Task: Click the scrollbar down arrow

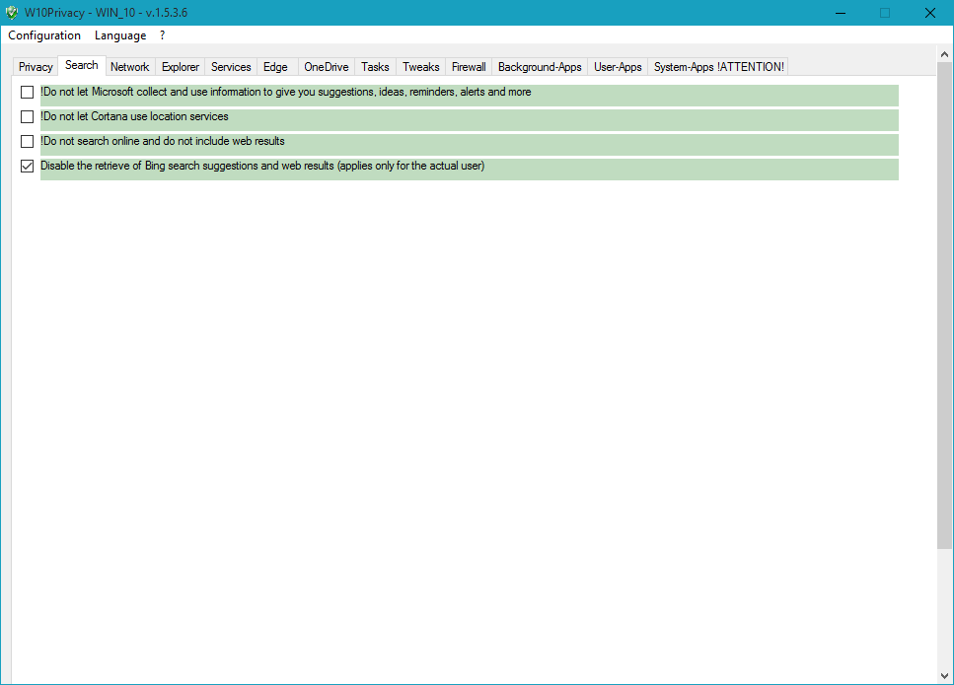Action: click(x=944, y=675)
